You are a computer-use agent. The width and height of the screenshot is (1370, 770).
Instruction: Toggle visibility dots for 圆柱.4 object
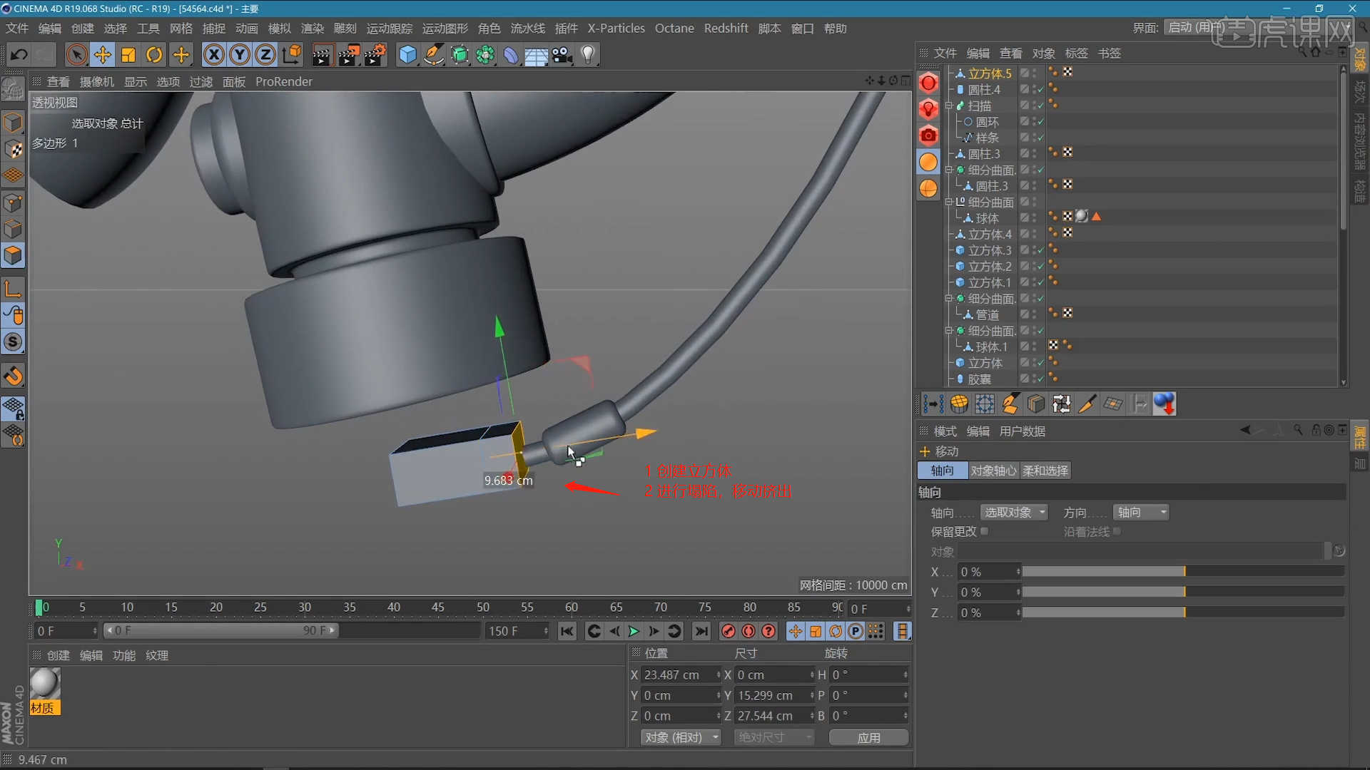point(1034,90)
